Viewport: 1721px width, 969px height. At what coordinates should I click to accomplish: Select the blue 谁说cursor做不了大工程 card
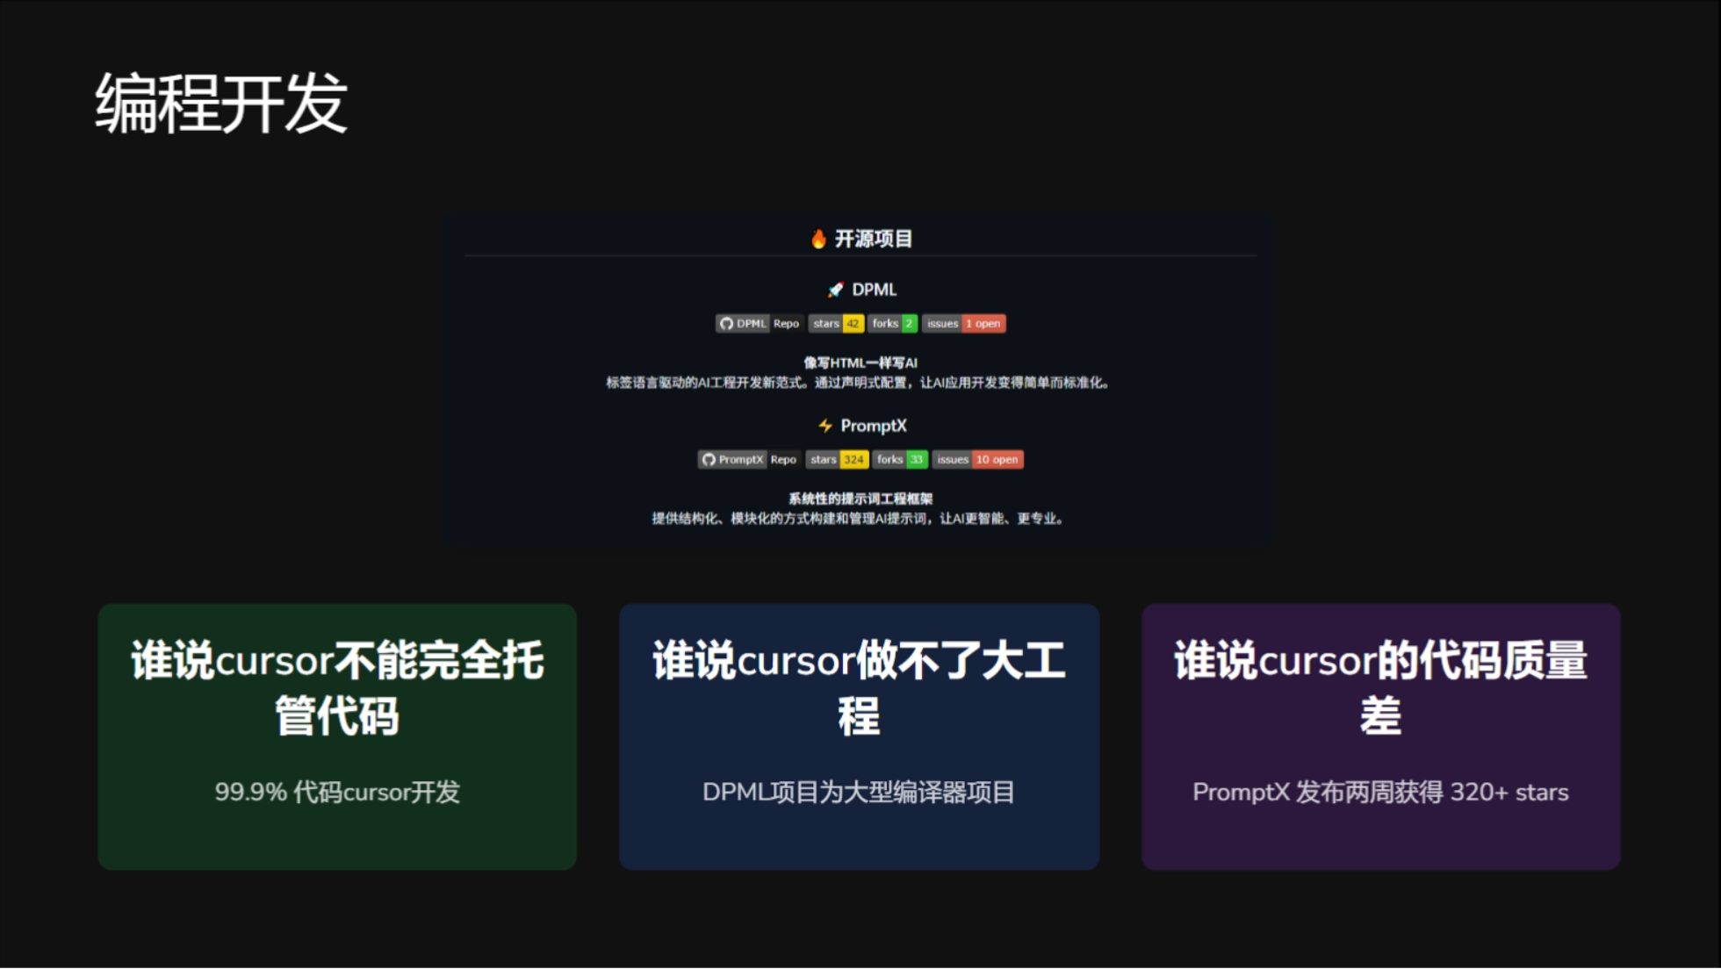[859, 736]
